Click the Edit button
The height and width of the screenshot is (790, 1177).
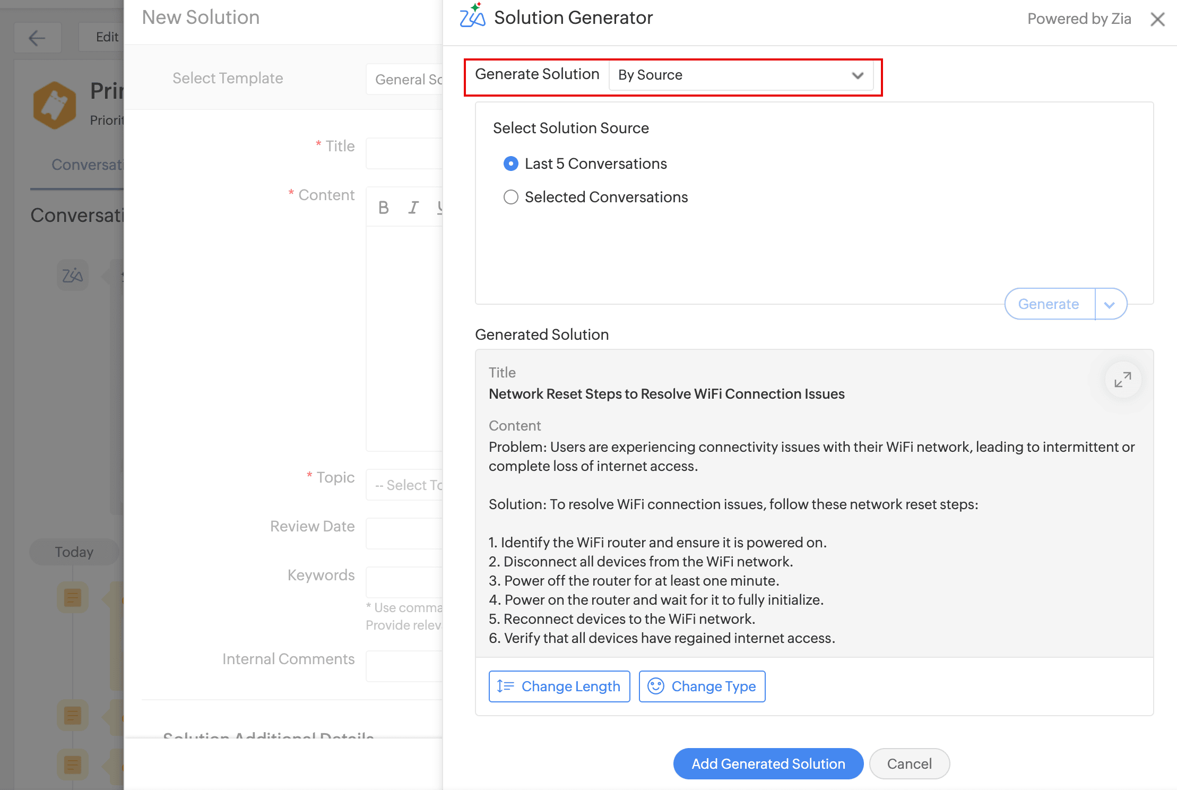pos(106,37)
